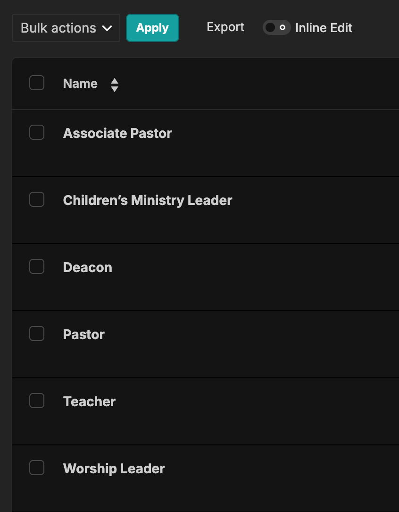Open the Children's Ministry Leader entry
The height and width of the screenshot is (512, 399).
tap(148, 200)
